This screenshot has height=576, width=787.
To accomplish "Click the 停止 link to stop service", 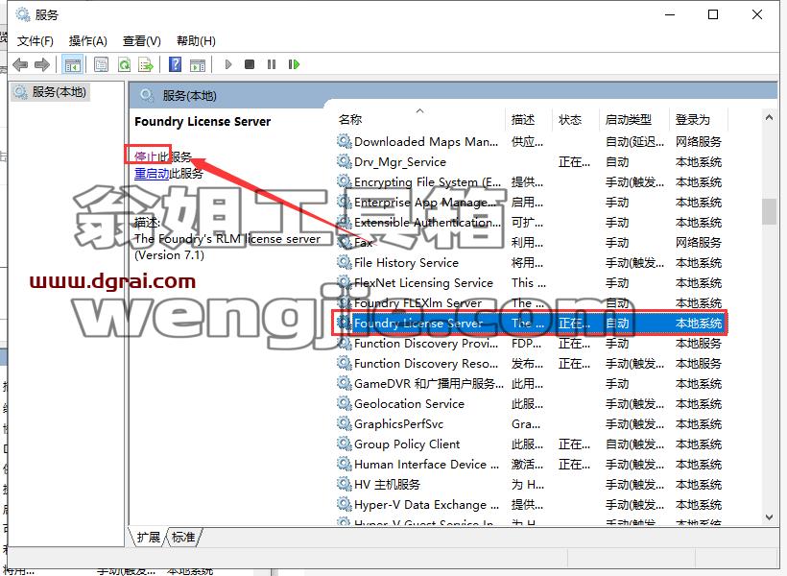I will click(x=146, y=156).
